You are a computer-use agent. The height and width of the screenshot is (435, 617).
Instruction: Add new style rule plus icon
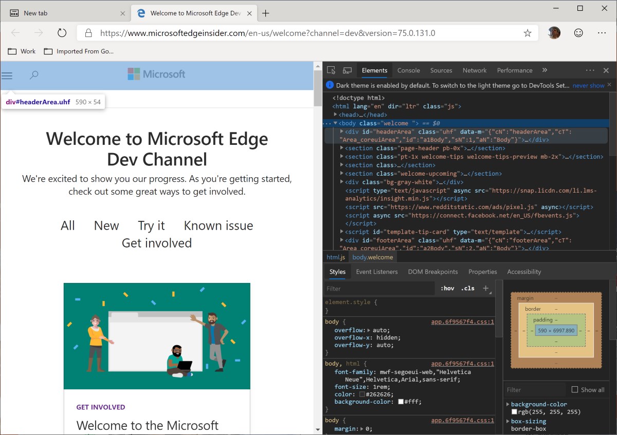[x=485, y=288]
